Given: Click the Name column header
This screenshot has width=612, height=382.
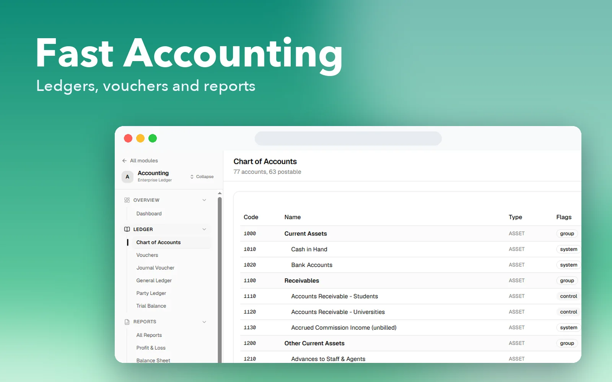Looking at the screenshot, I should pos(293,217).
